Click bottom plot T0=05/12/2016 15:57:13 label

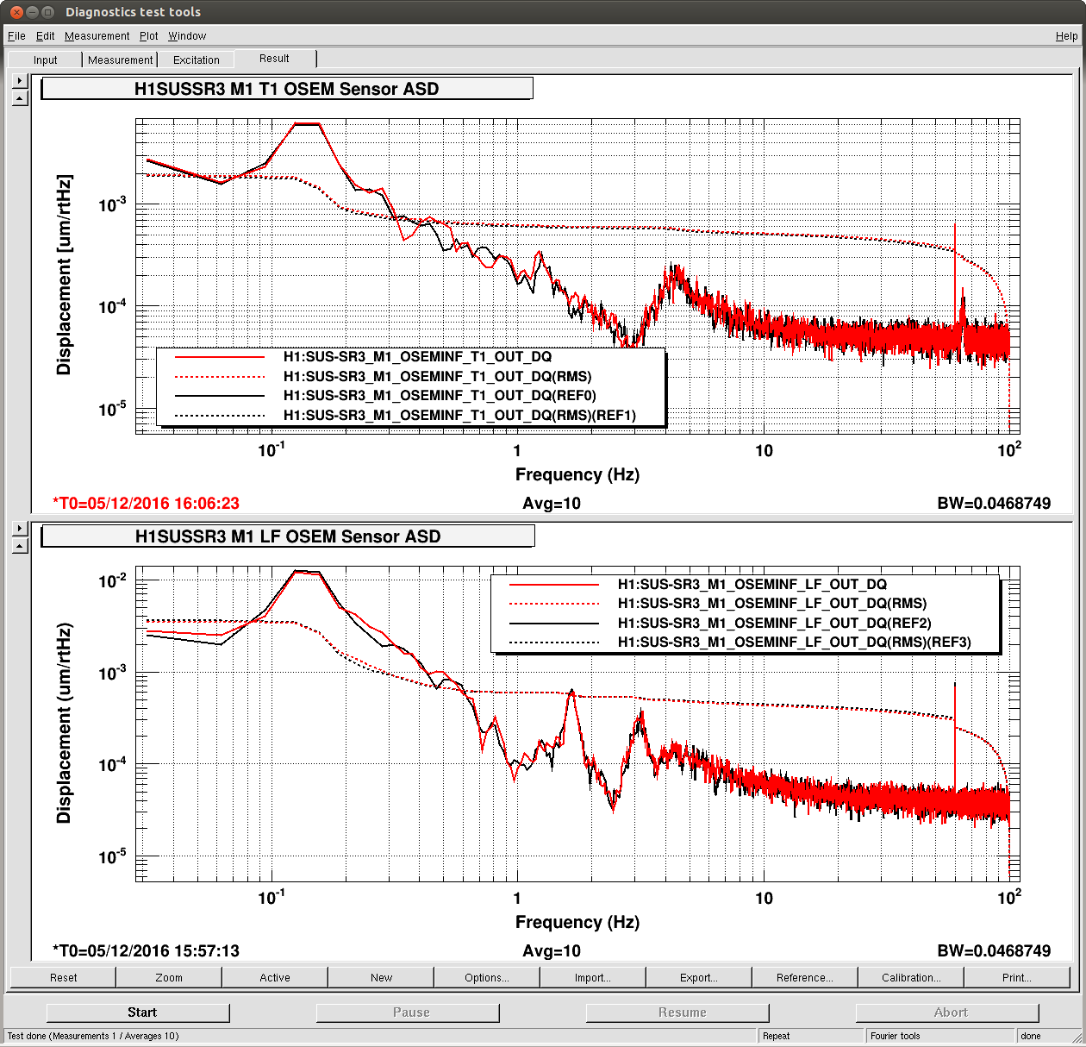point(147,950)
